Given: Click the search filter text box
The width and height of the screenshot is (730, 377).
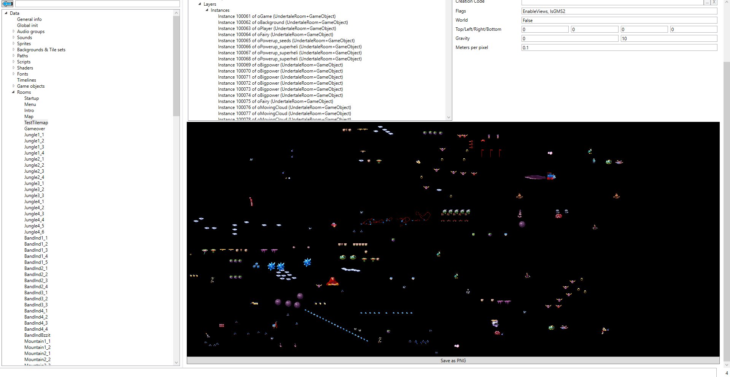Looking at the screenshot, I should tap(97, 4).
